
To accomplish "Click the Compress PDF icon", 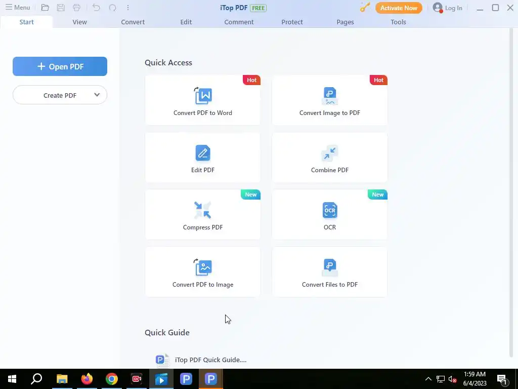I will pos(203,210).
